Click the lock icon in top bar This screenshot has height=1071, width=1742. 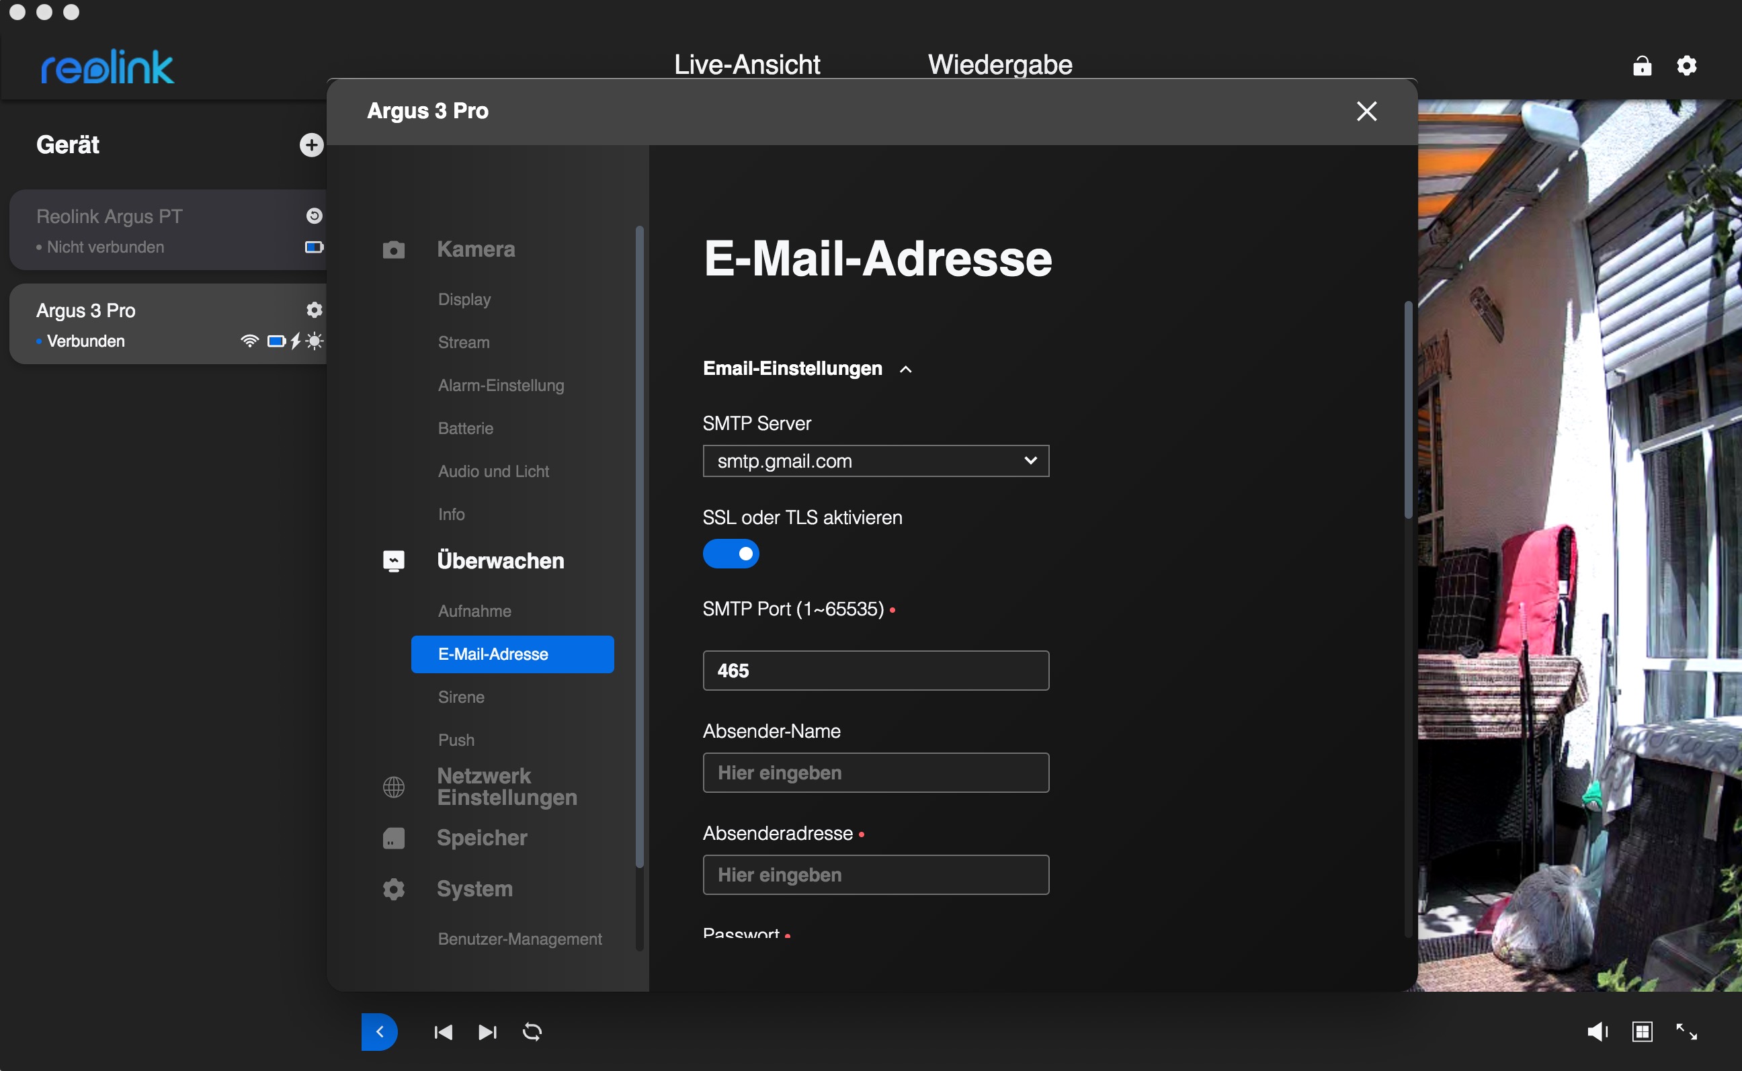pyautogui.click(x=1641, y=66)
